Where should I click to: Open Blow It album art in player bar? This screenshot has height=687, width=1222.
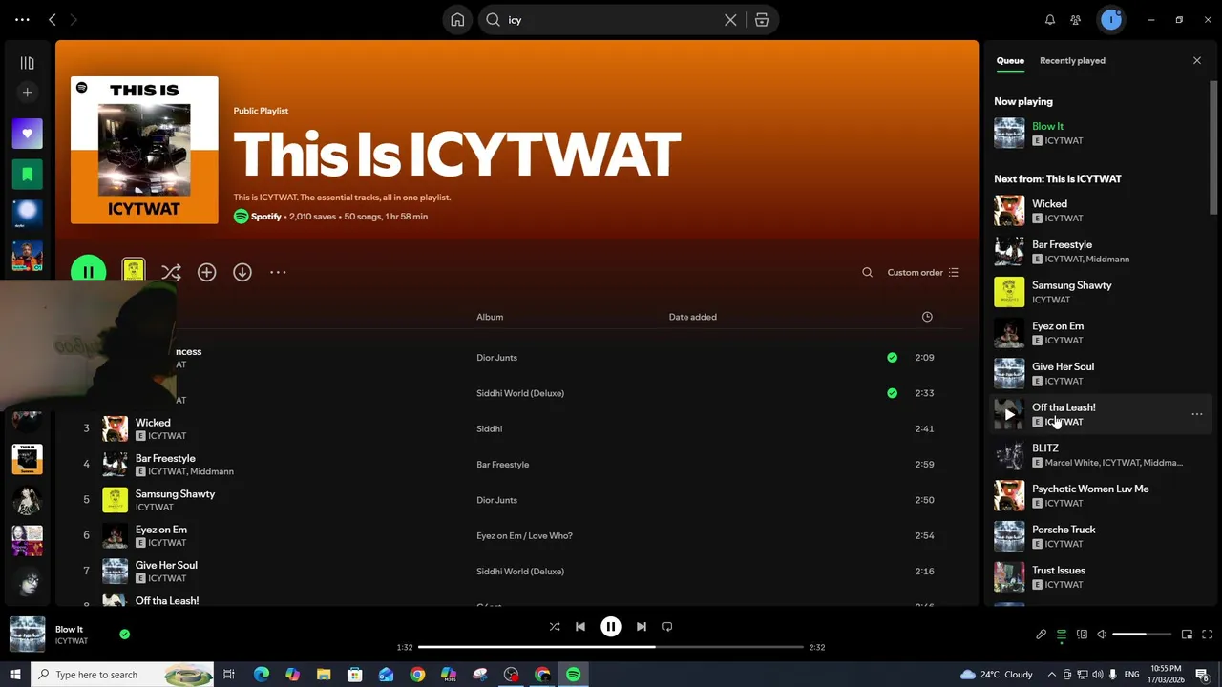tap(27, 635)
